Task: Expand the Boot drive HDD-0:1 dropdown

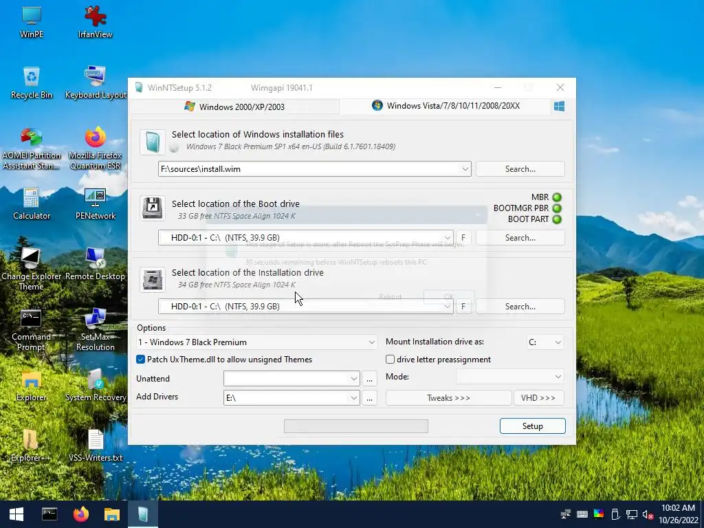Action: [447, 237]
